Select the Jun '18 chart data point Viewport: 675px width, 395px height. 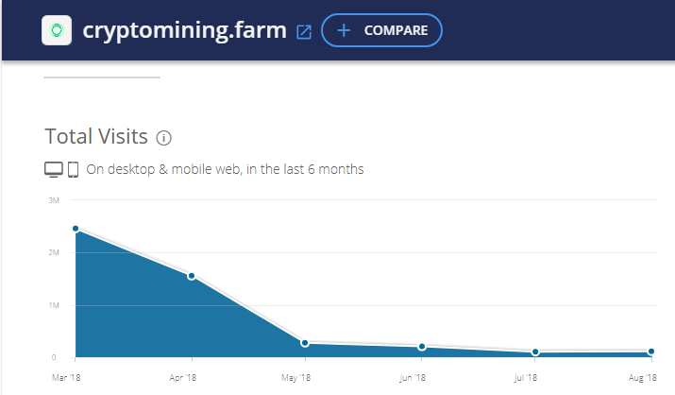pyautogui.click(x=422, y=347)
